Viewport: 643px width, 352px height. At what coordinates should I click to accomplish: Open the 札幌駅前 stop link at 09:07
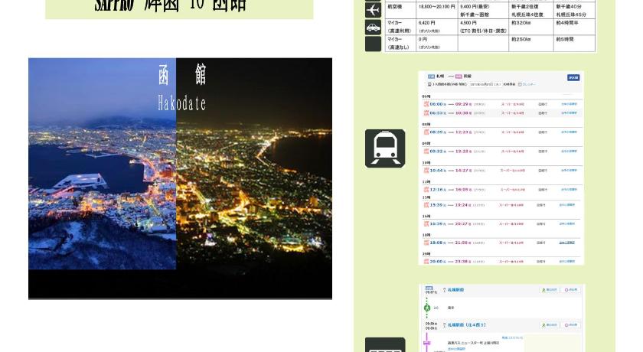click(455, 290)
